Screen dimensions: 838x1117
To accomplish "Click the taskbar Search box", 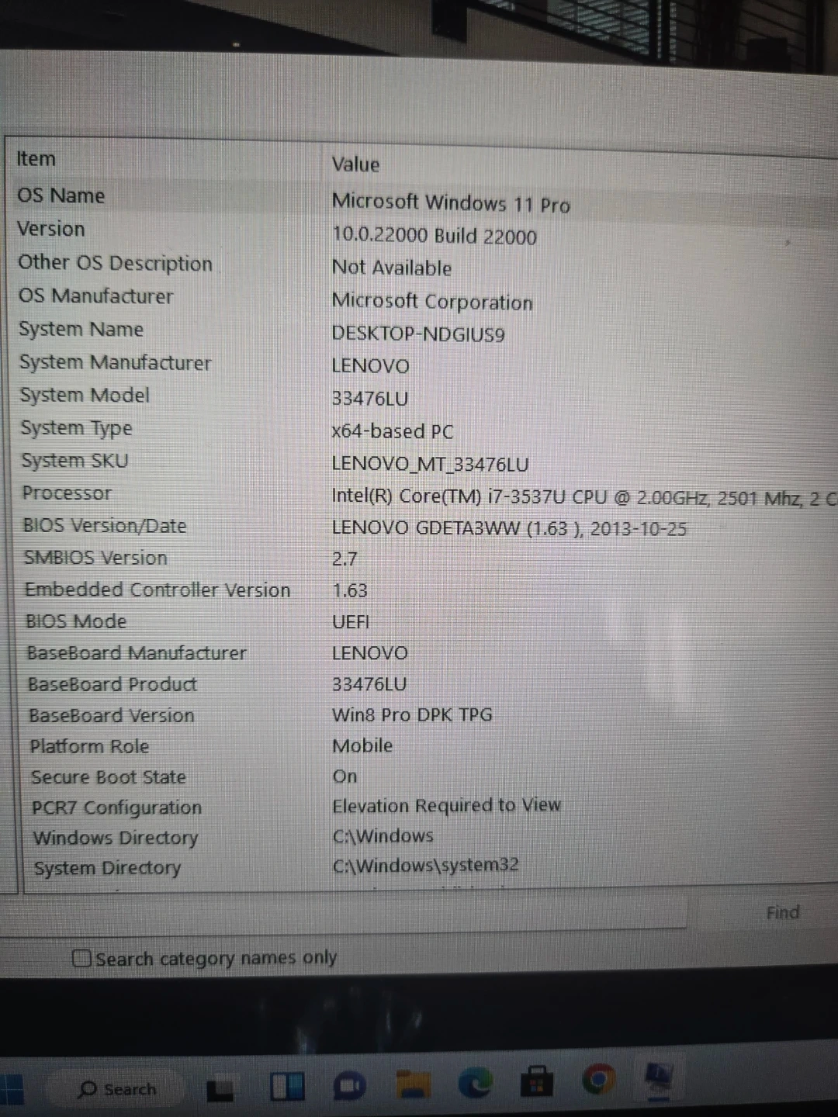I will [x=116, y=1090].
